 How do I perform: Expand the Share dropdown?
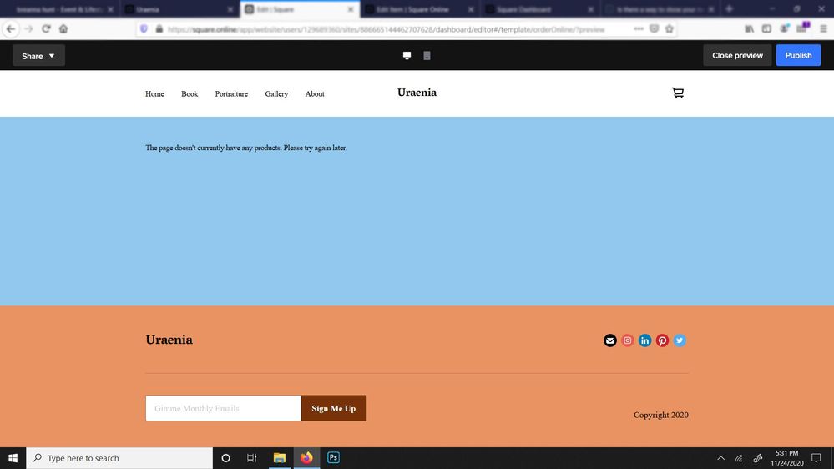[38, 56]
